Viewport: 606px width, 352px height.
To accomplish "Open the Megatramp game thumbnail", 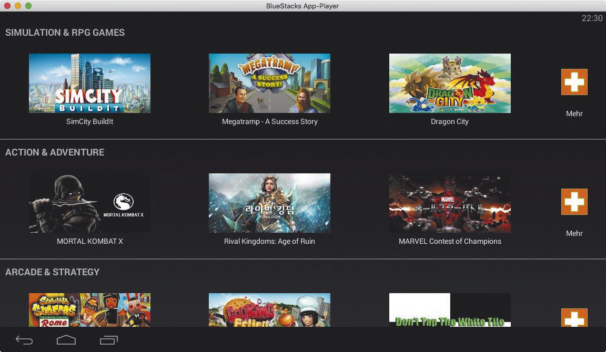I will pyautogui.click(x=269, y=84).
